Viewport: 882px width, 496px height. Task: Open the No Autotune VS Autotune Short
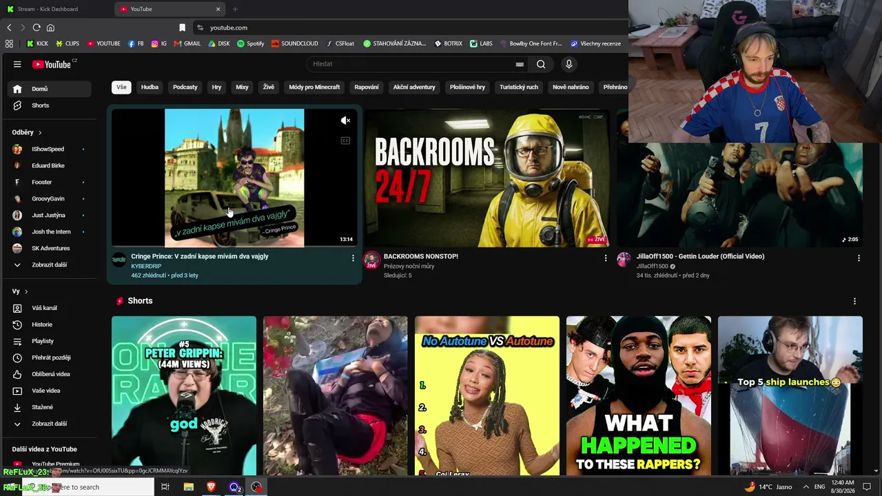coord(487,395)
